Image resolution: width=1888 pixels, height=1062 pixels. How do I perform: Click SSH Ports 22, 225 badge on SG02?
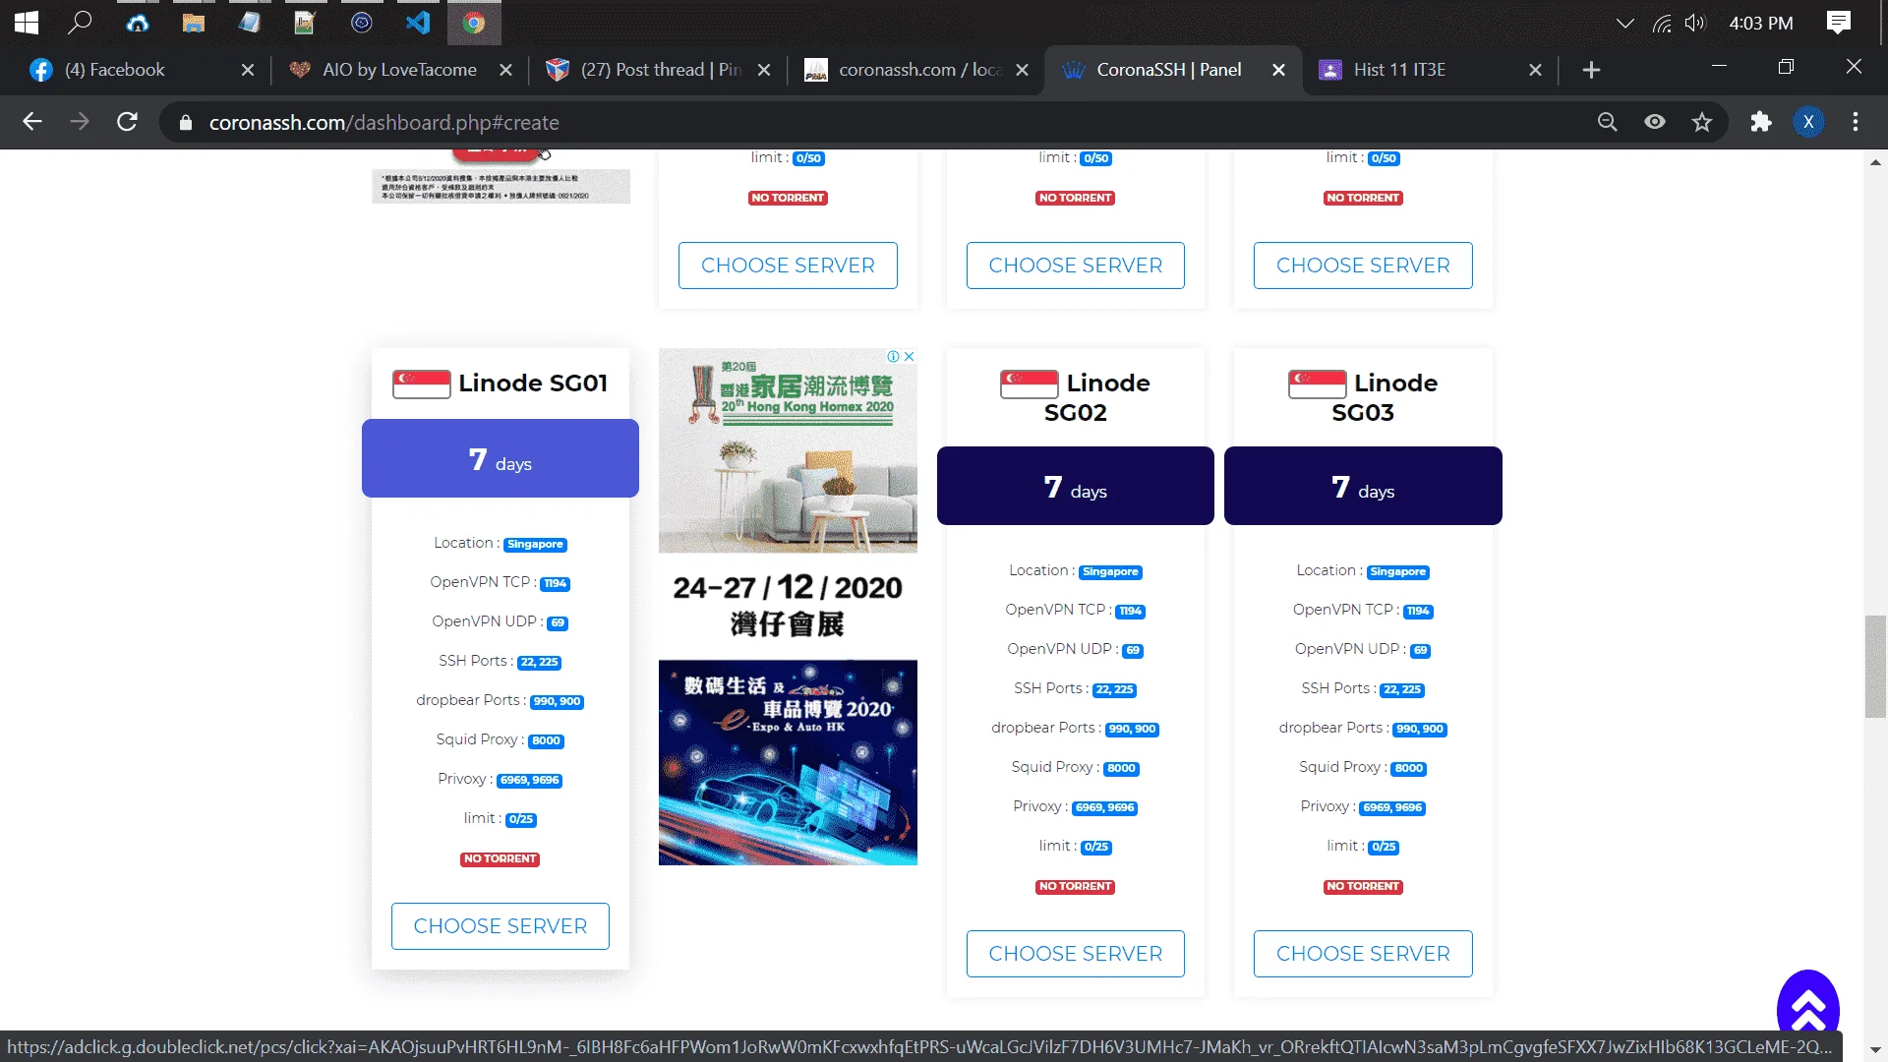click(1114, 690)
